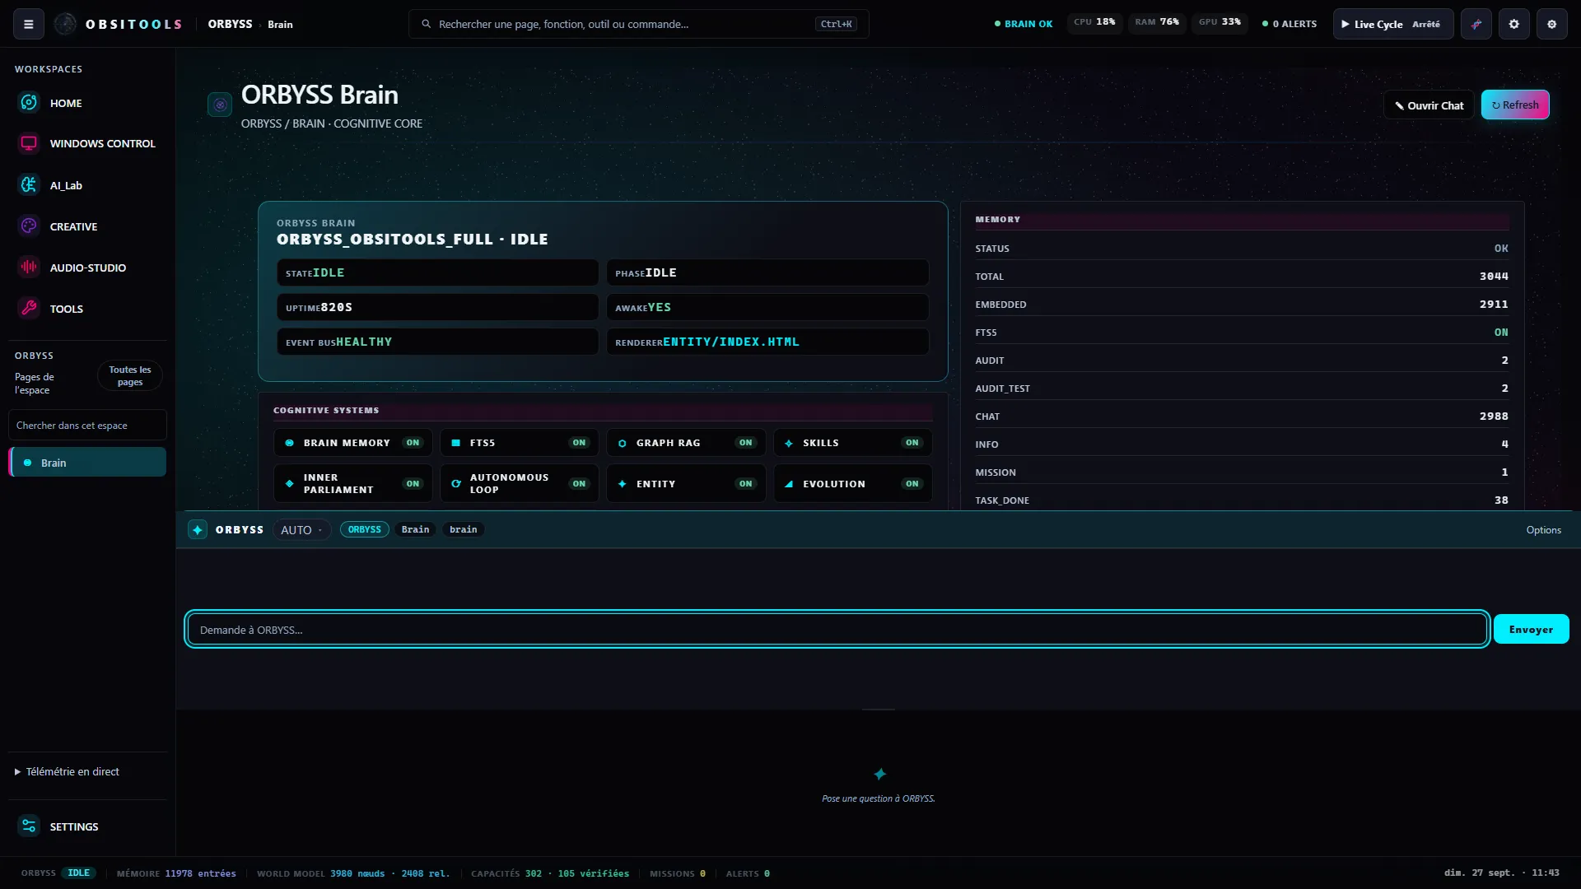Toggle ENTITY ON badge
The image size is (1581, 889).
tap(745, 484)
